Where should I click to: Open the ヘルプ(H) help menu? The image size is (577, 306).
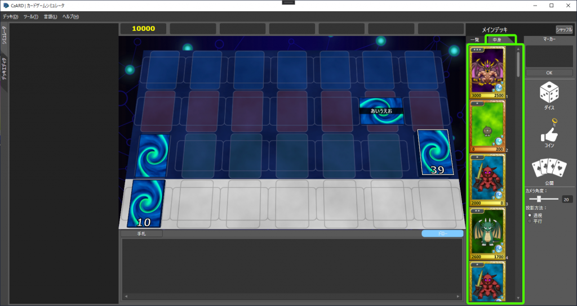[70, 16]
